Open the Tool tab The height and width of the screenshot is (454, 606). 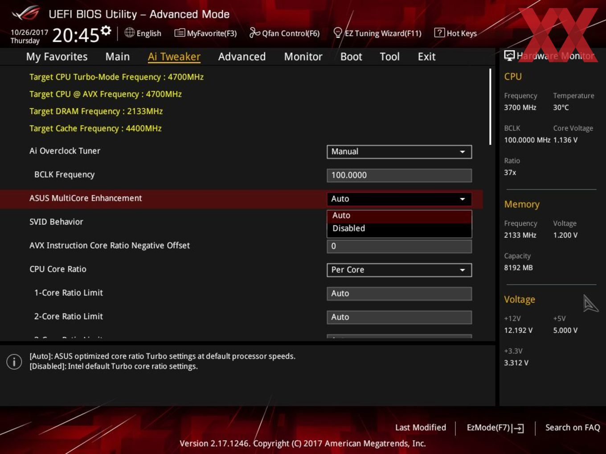(389, 57)
